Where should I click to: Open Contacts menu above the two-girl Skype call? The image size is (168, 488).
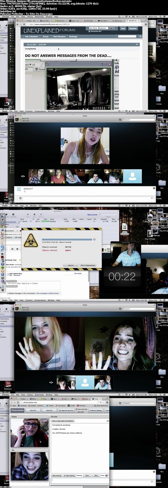[x=29, y=300]
